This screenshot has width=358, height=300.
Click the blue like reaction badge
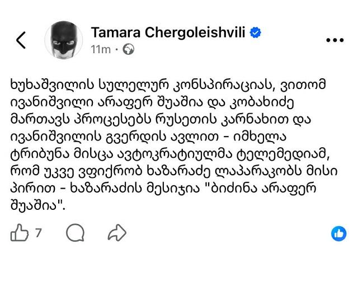pos(338,233)
